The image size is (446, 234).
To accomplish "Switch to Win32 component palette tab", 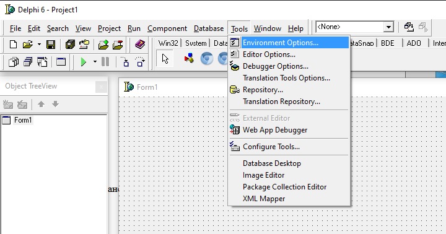I will point(168,43).
